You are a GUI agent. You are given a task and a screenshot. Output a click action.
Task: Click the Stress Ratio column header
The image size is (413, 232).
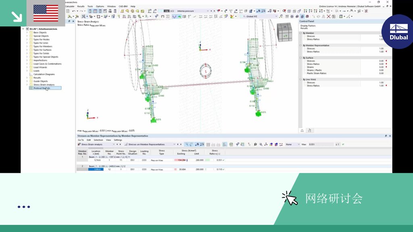coord(215,152)
